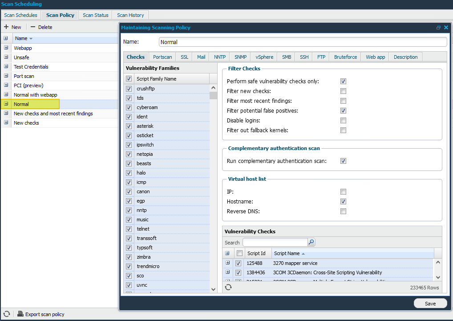This screenshot has width=453, height=321.
Task: Expand the Webapp policy row
Action: (6, 48)
